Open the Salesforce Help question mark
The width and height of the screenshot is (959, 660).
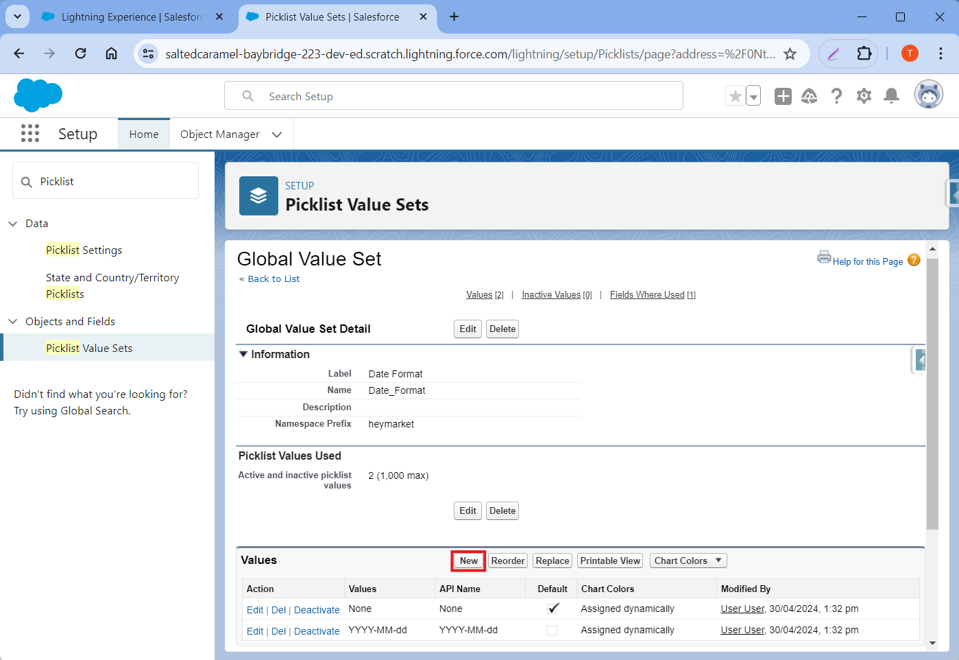[836, 96]
